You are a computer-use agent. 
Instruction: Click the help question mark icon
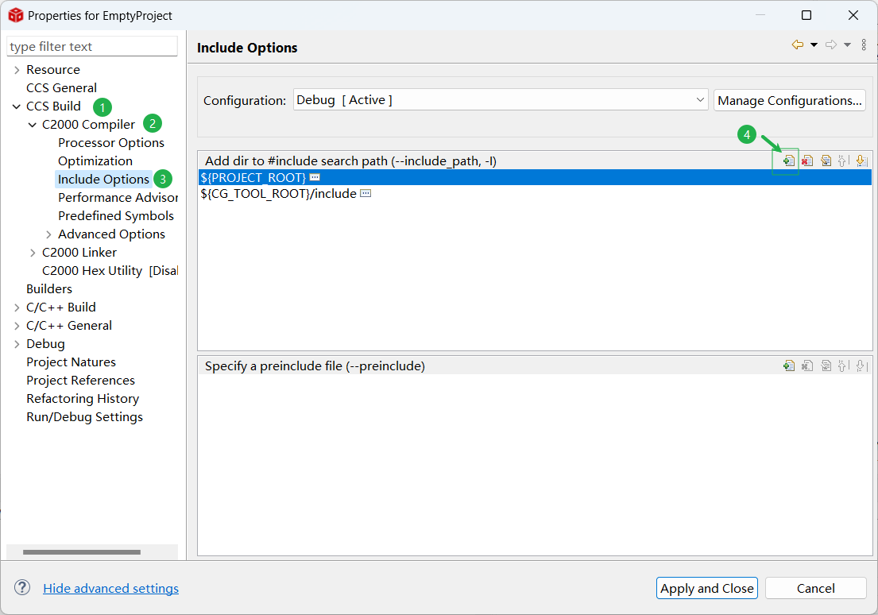pos(22,588)
